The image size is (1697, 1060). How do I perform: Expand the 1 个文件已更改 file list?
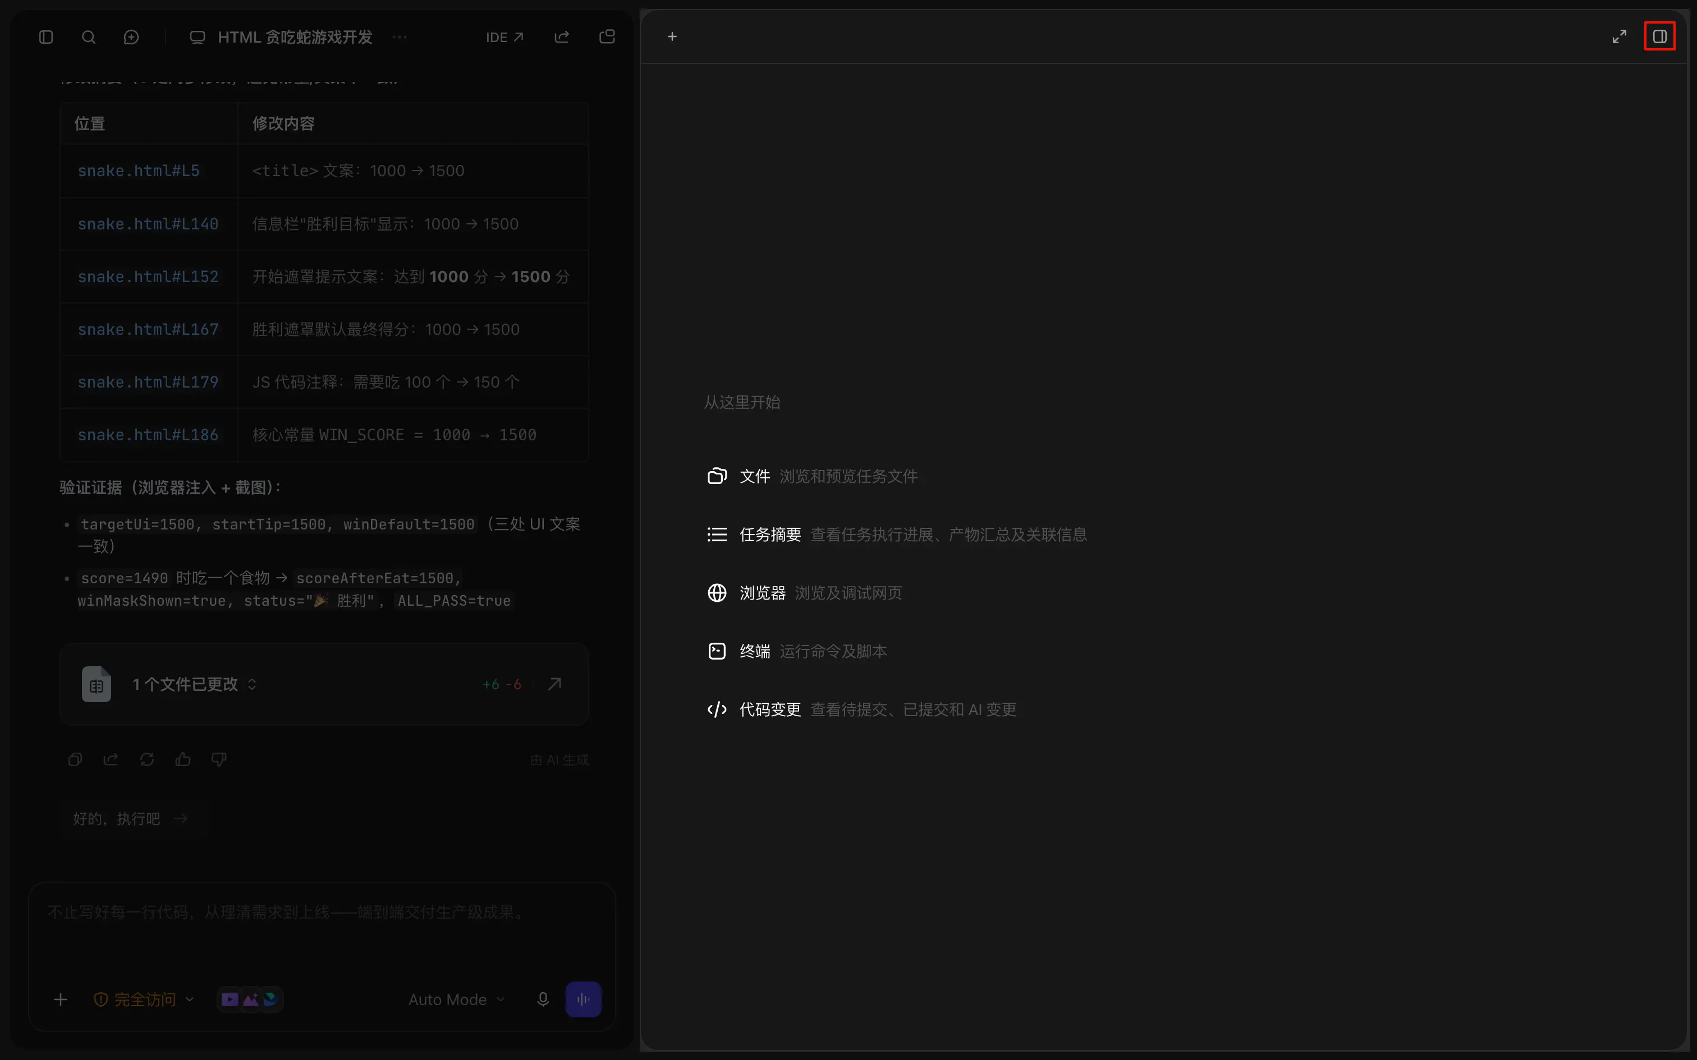194,684
